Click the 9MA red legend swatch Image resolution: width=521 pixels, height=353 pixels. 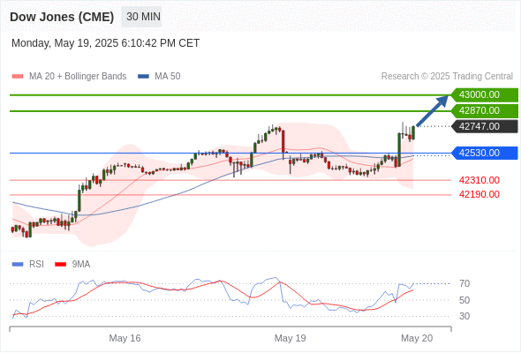tap(60, 265)
